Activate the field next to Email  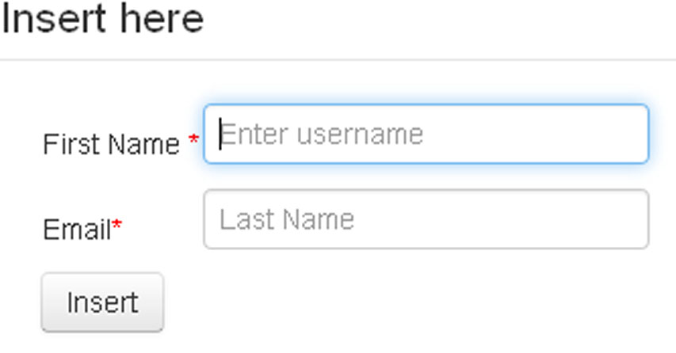point(426,219)
